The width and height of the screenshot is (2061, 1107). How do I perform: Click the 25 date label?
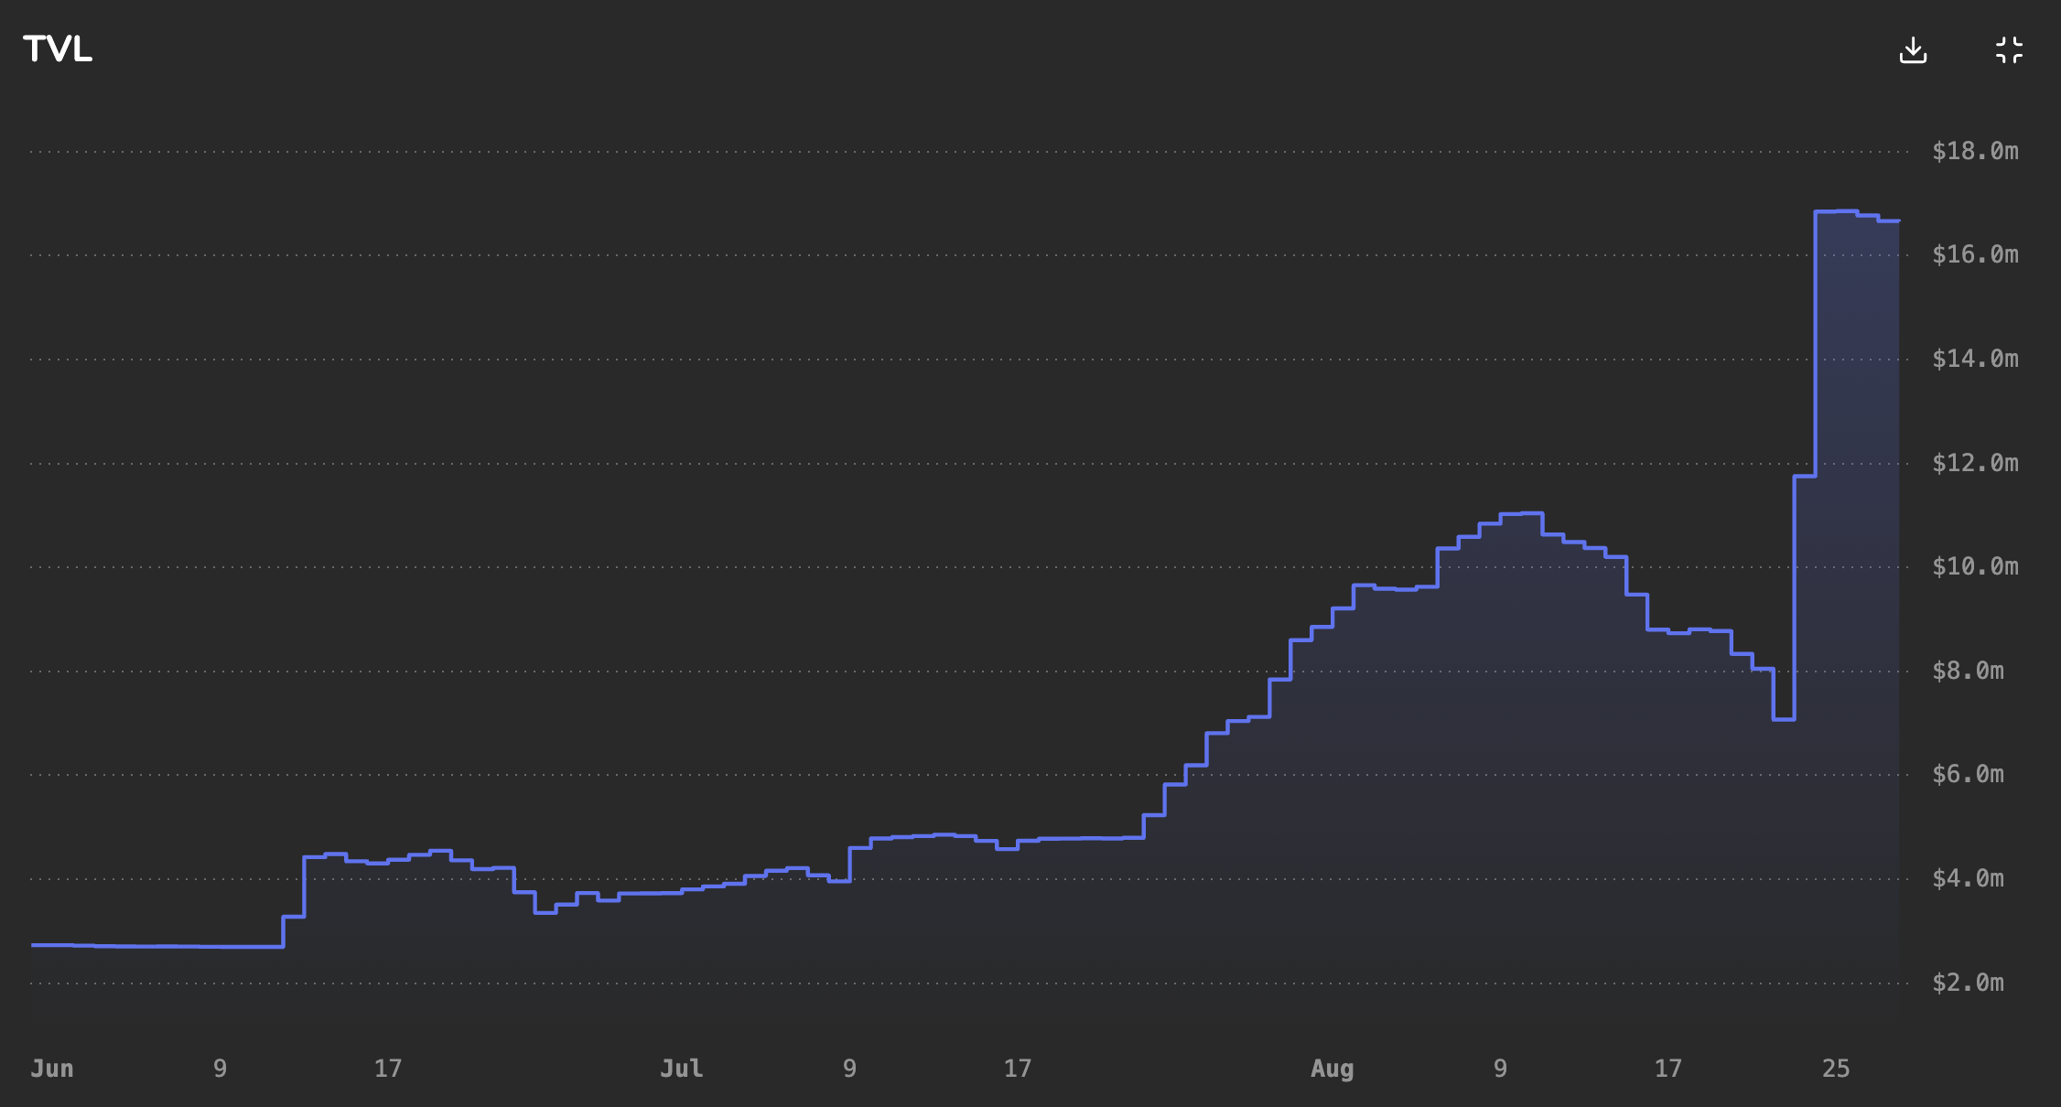[x=1836, y=1069]
